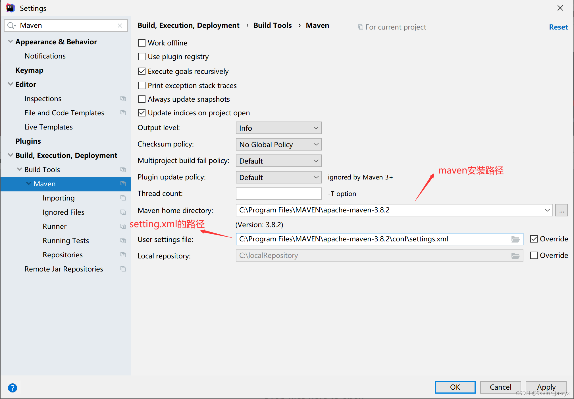Screen dimensions: 574x399
Task: Click the Thread count input field
Action: pos(278,194)
